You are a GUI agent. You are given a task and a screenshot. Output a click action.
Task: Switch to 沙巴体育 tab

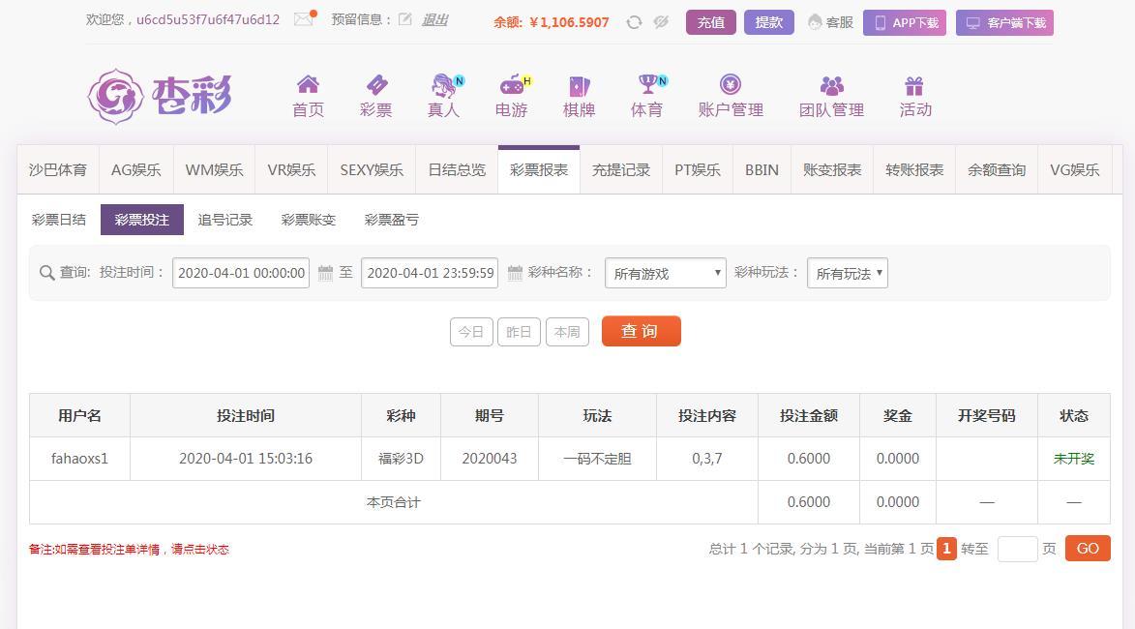(58, 170)
